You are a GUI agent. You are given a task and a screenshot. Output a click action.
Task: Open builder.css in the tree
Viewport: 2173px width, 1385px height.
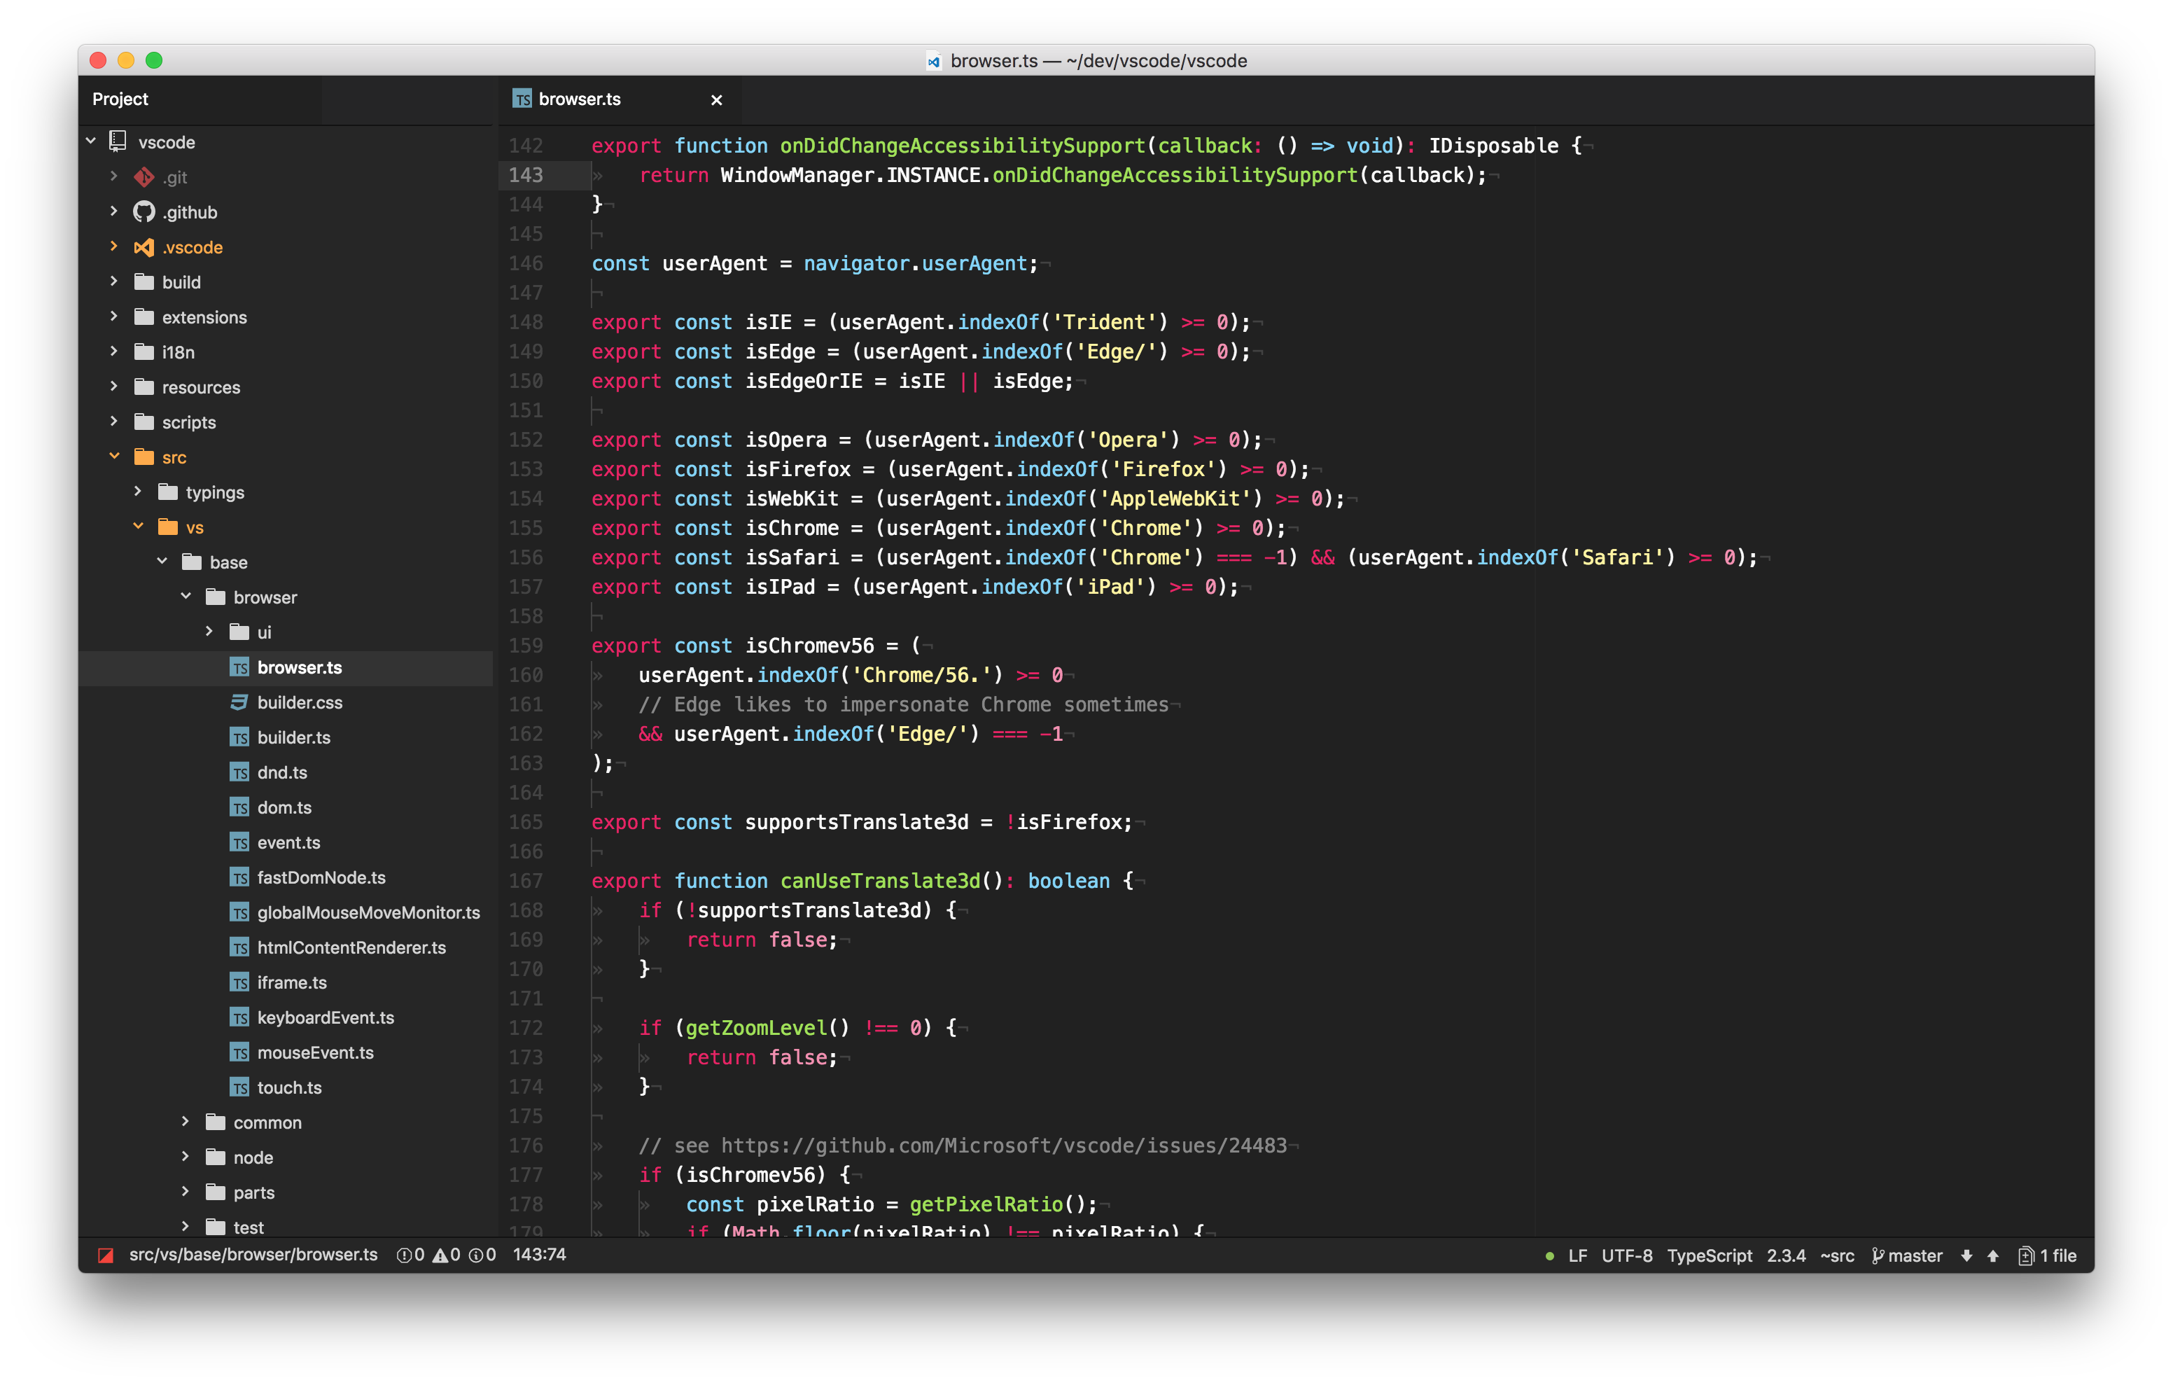300,702
